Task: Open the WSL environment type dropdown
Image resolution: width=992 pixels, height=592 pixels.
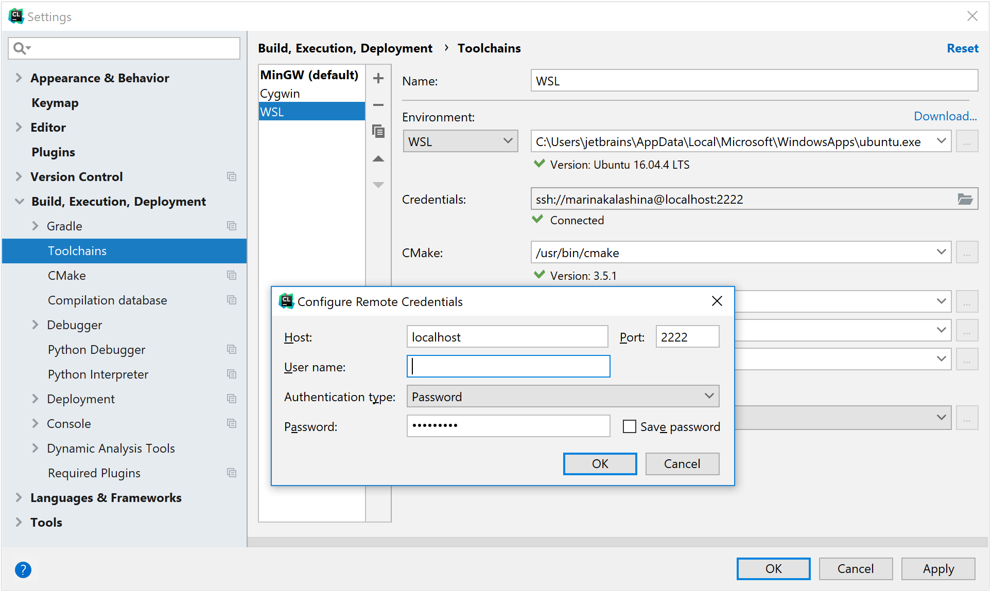Action: pyautogui.click(x=460, y=141)
